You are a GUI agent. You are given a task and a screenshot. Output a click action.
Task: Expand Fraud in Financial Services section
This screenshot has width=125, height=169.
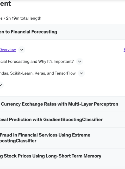[x=63, y=138]
